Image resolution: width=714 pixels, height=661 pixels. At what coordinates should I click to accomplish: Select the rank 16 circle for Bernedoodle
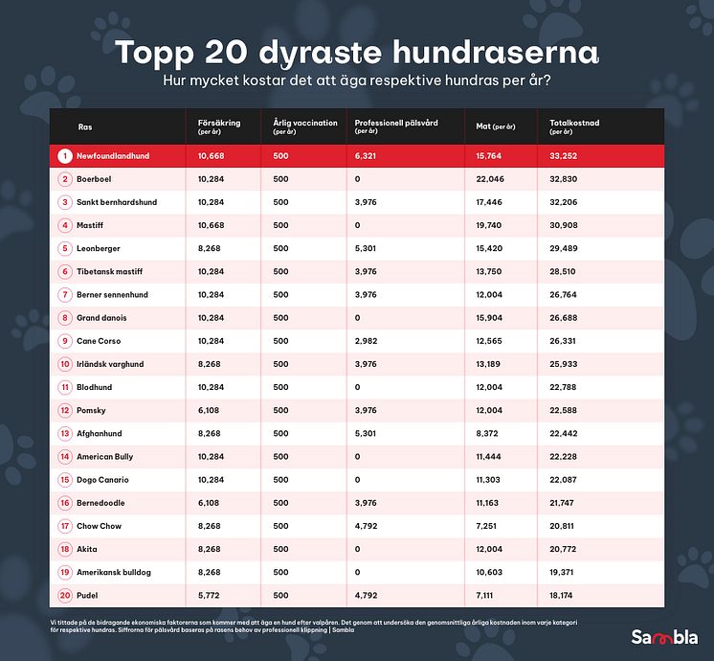click(x=65, y=503)
